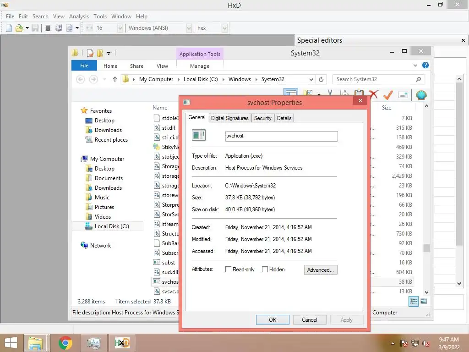469x352 pixels.
Task: Click the File Explorer taskbar icon
Action: 35,343
